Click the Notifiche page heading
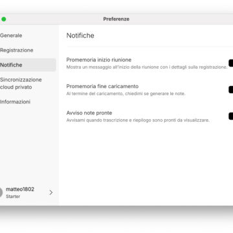Screen dimensions: 233x233 pos(80,36)
